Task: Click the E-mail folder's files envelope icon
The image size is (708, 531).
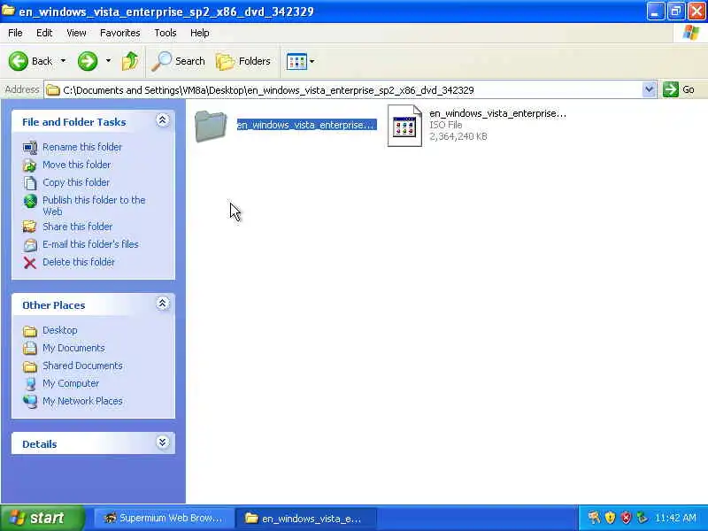Action: [30, 245]
